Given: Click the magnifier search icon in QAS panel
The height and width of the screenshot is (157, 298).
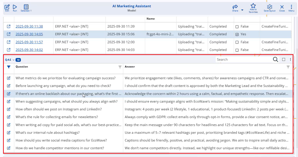Looking at the screenshot, I should point(275,60).
